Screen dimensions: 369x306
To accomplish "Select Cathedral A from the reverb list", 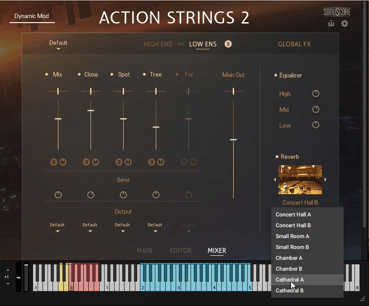I will [x=290, y=279].
